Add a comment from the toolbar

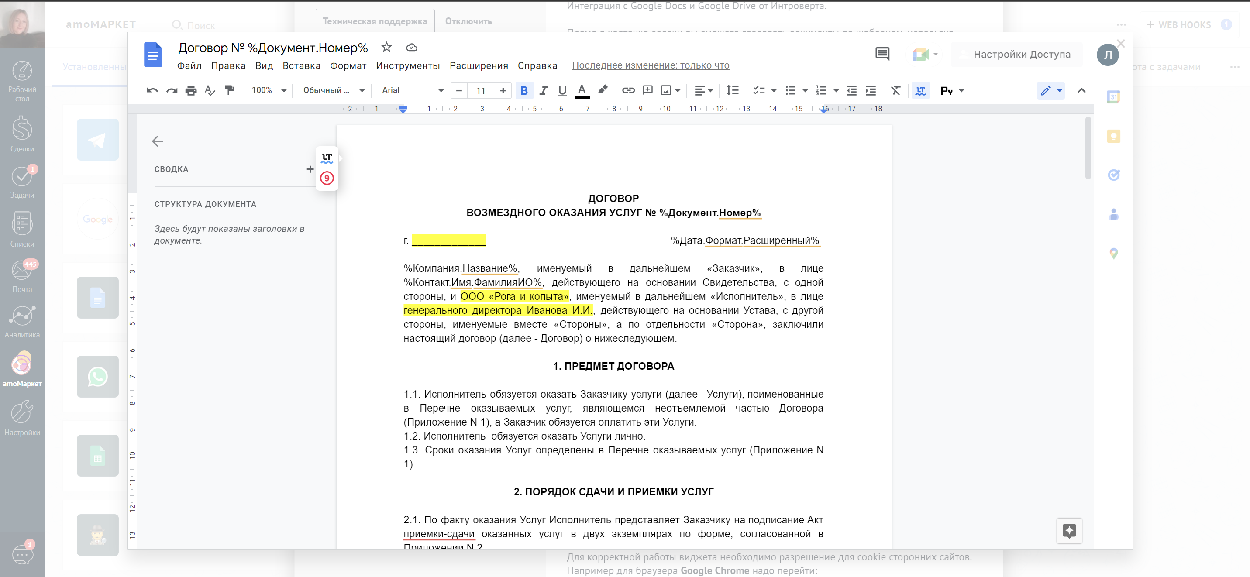click(x=648, y=91)
